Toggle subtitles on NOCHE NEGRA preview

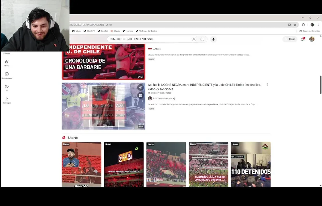141,95
